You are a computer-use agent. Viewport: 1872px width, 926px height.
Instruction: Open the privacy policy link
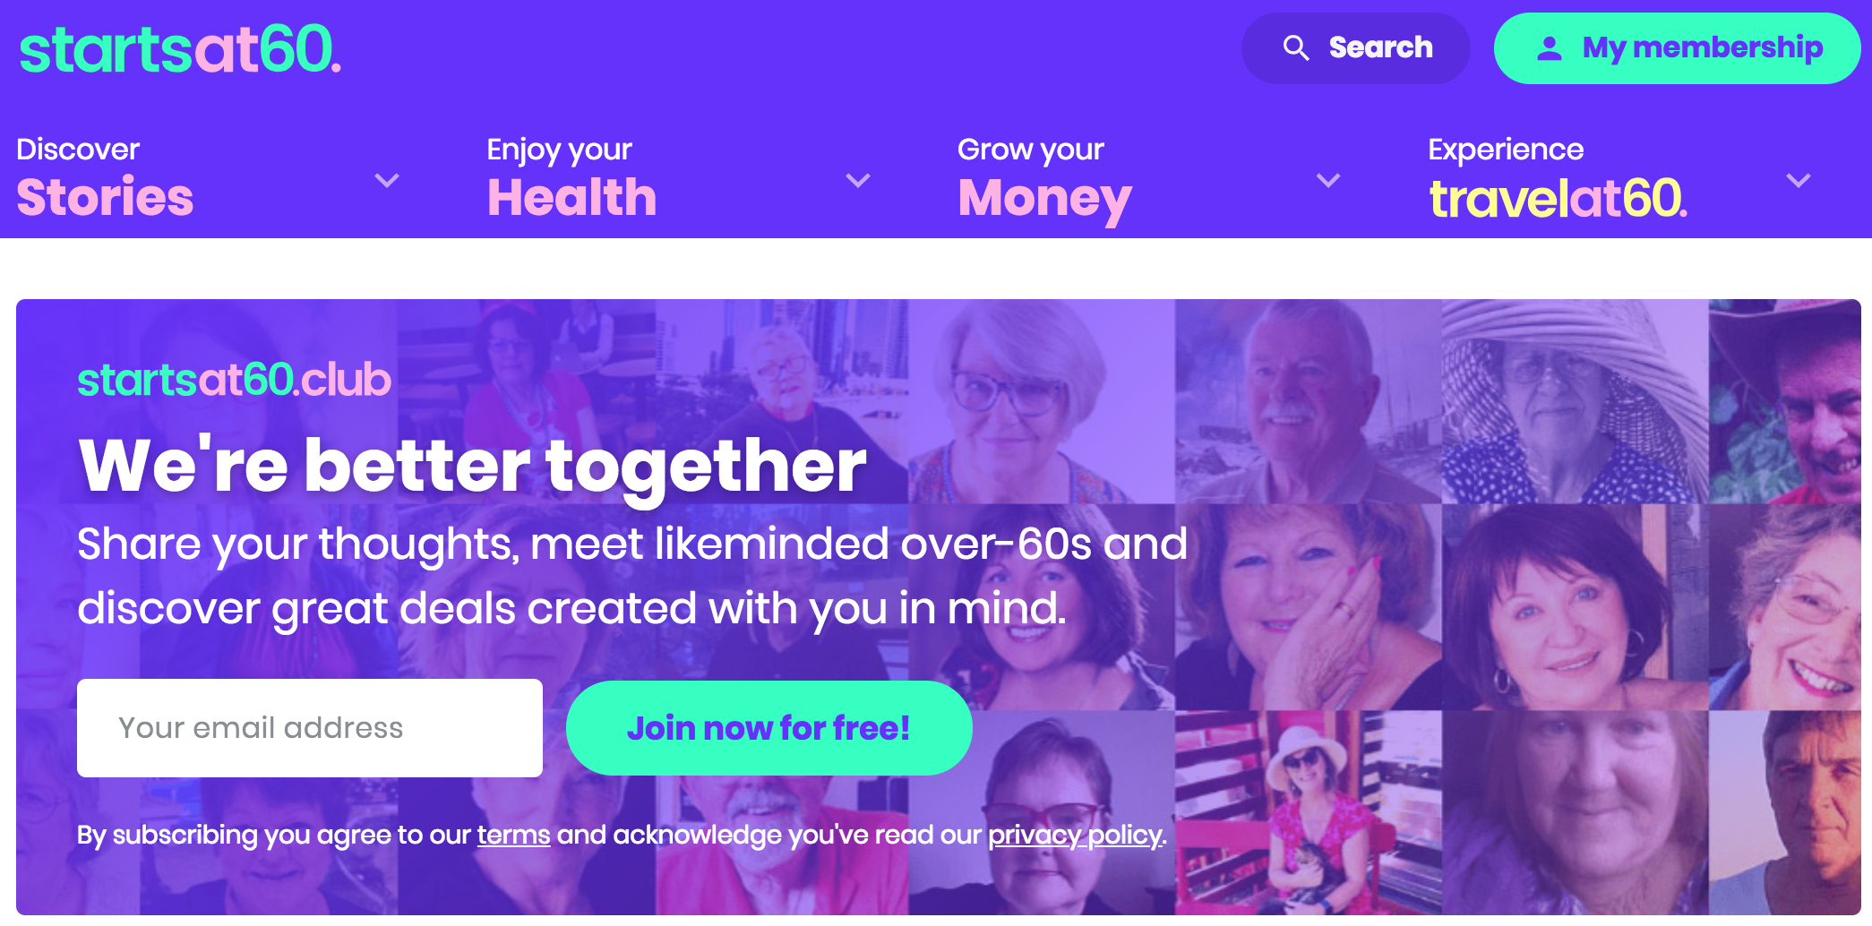pos(1075,835)
